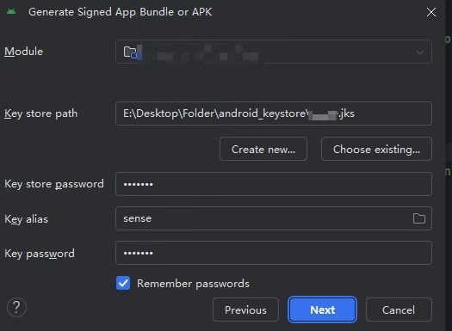
Task: Click the Remember passwords label text
Action: [x=193, y=284]
